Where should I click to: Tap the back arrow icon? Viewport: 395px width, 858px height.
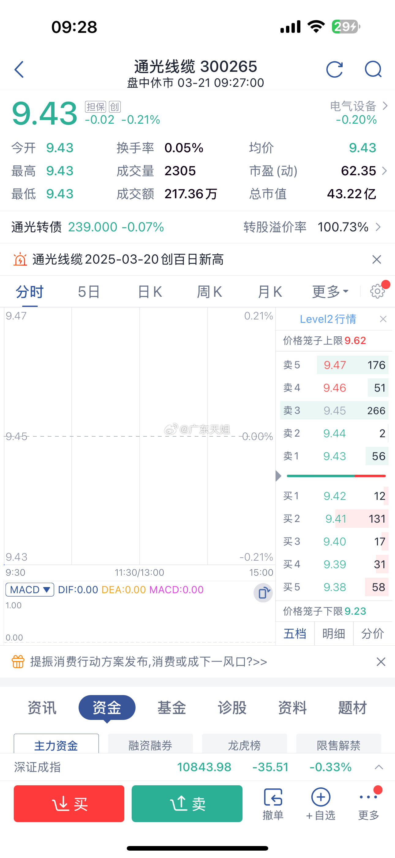click(19, 69)
